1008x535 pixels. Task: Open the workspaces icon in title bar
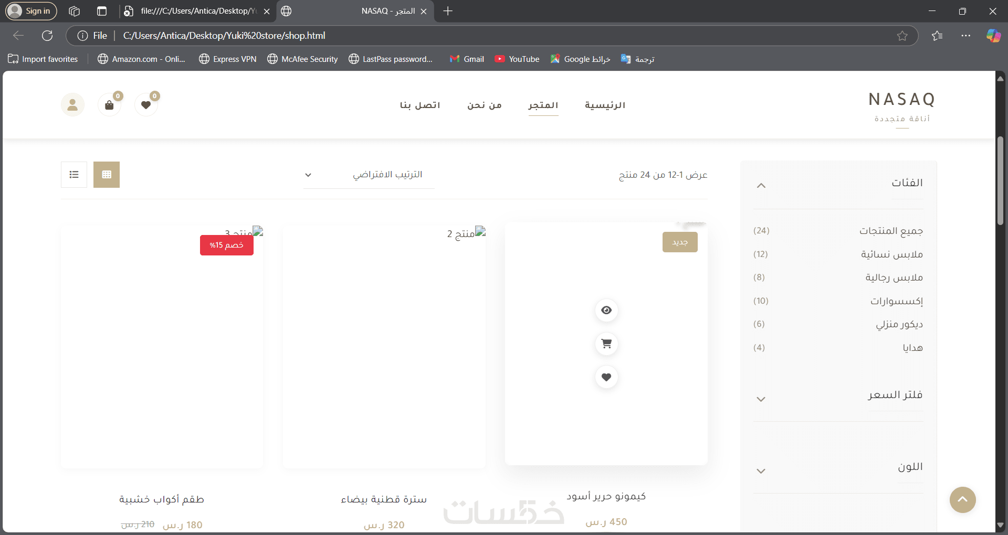tap(74, 11)
